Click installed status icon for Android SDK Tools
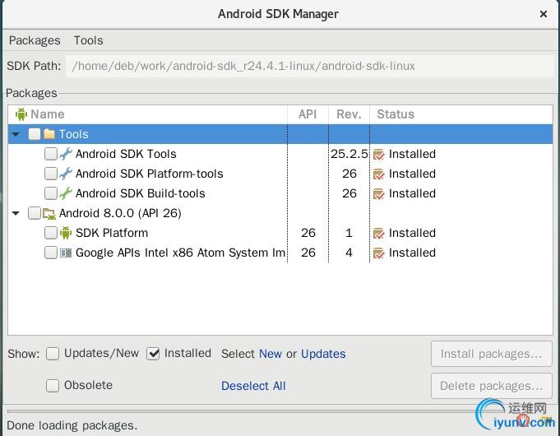This screenshot has height=436, width=560. [378, 155]
